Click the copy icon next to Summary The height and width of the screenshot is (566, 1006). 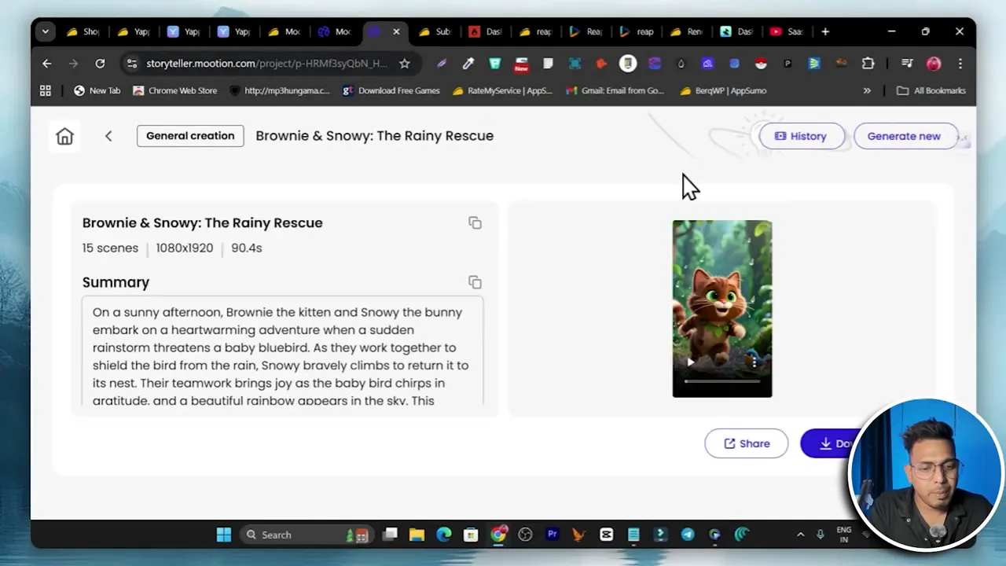(475, 281)
